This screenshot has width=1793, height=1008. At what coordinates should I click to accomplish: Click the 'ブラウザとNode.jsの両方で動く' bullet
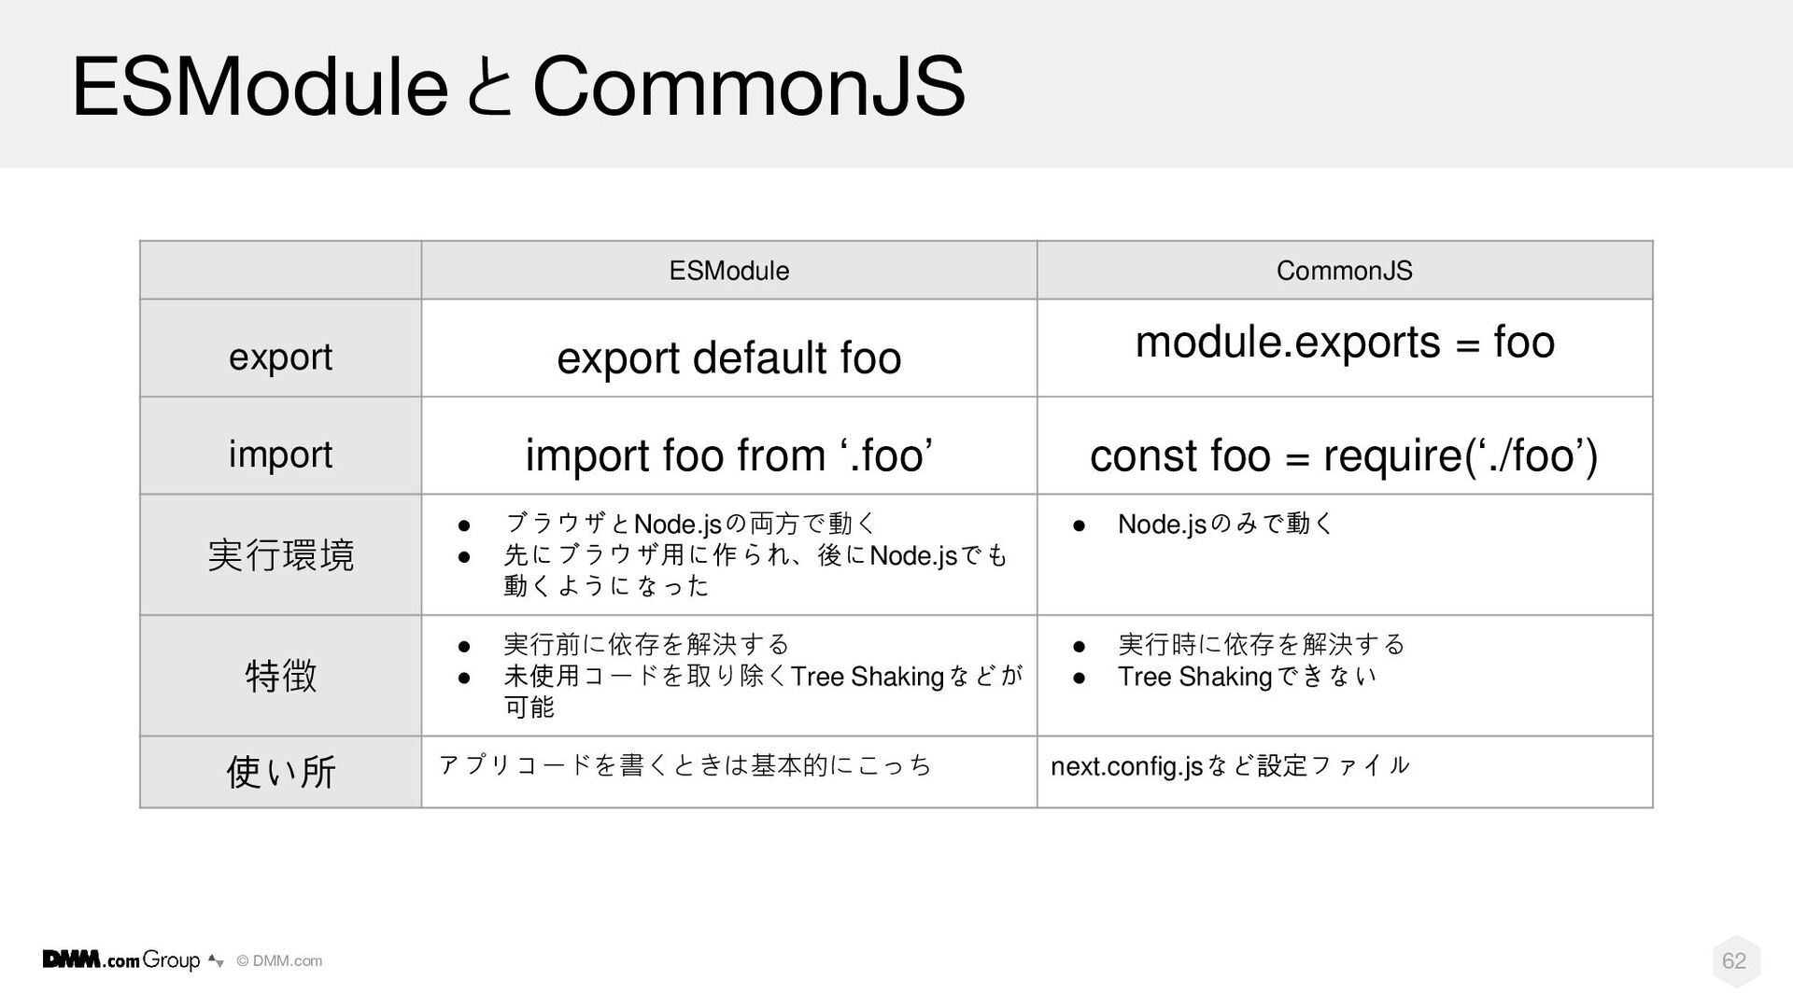point(689,525)
